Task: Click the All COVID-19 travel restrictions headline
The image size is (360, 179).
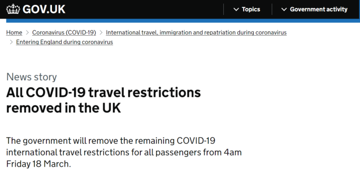Action: [104, 100]
